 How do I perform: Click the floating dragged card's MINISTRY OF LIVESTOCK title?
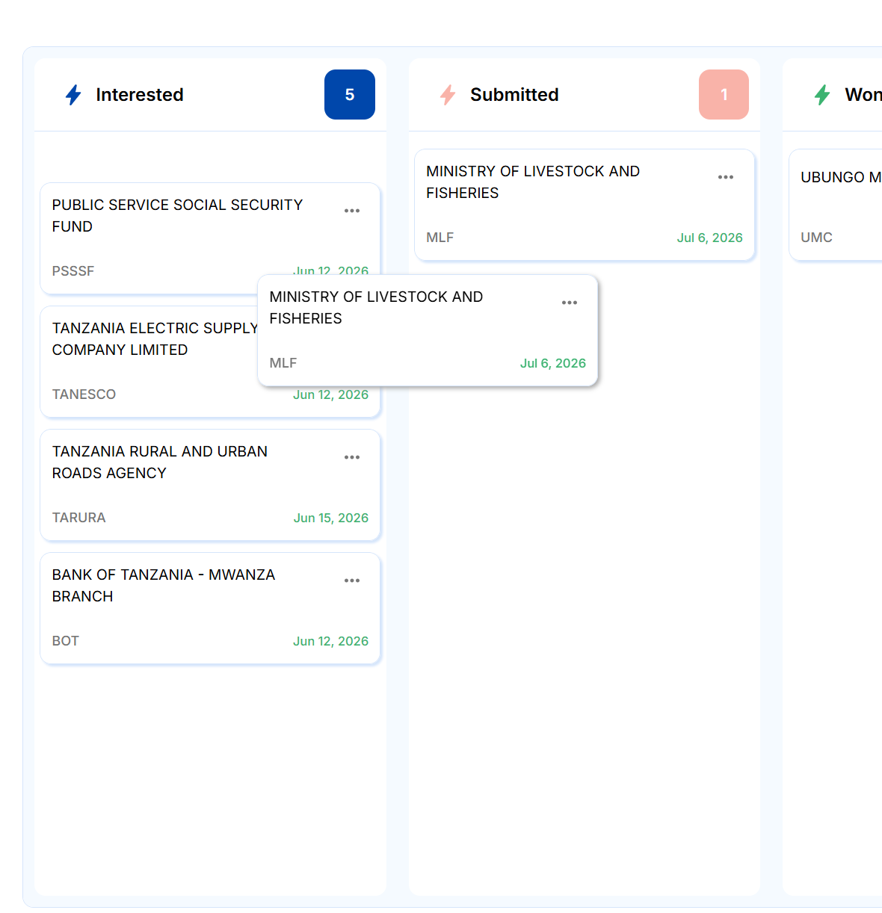pyautogui.click(x=376, y=307)
